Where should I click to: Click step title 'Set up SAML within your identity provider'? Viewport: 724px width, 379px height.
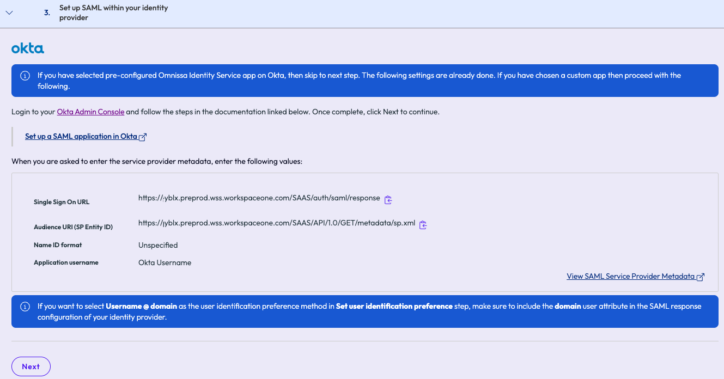[x=114, y=13]
